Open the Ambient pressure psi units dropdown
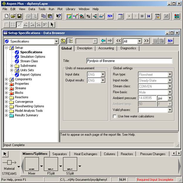Image resolution: width=183 pixels, height=183 pixels. click(170, 98)
